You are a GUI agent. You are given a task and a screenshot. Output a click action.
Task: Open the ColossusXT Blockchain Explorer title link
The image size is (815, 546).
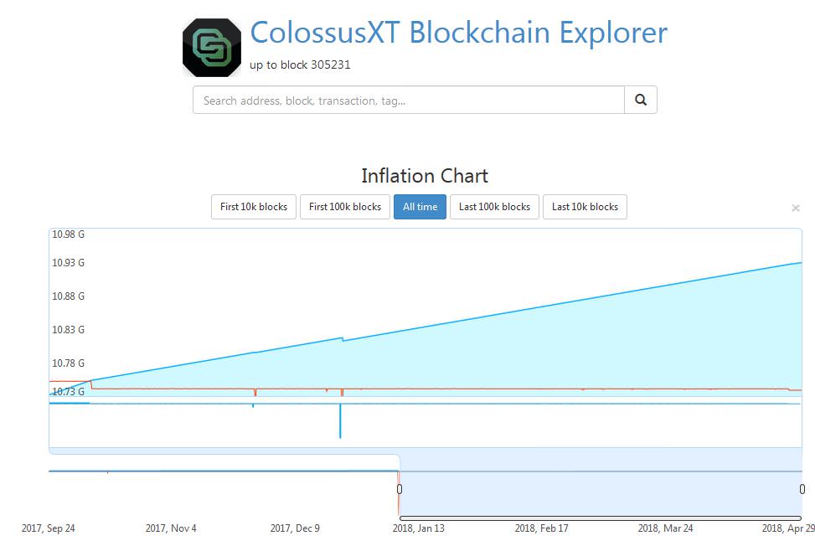(458, 32)
